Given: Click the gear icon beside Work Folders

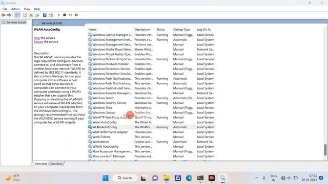Looking at the screenshot, I should 90,137.
